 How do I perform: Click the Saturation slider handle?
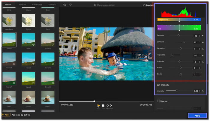pyautogui.click(x=181, y=48)
